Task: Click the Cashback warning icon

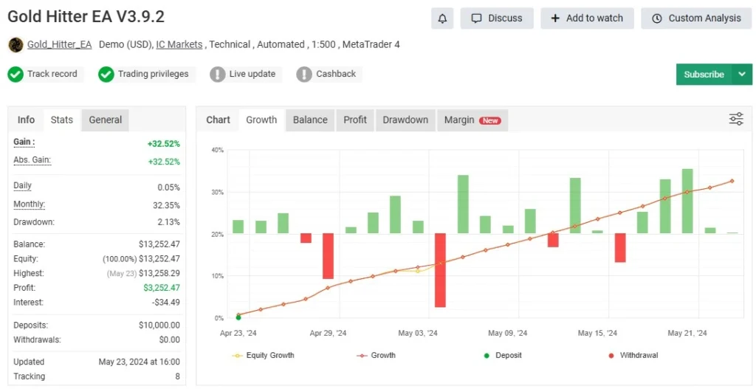Action: coord(304,75)
